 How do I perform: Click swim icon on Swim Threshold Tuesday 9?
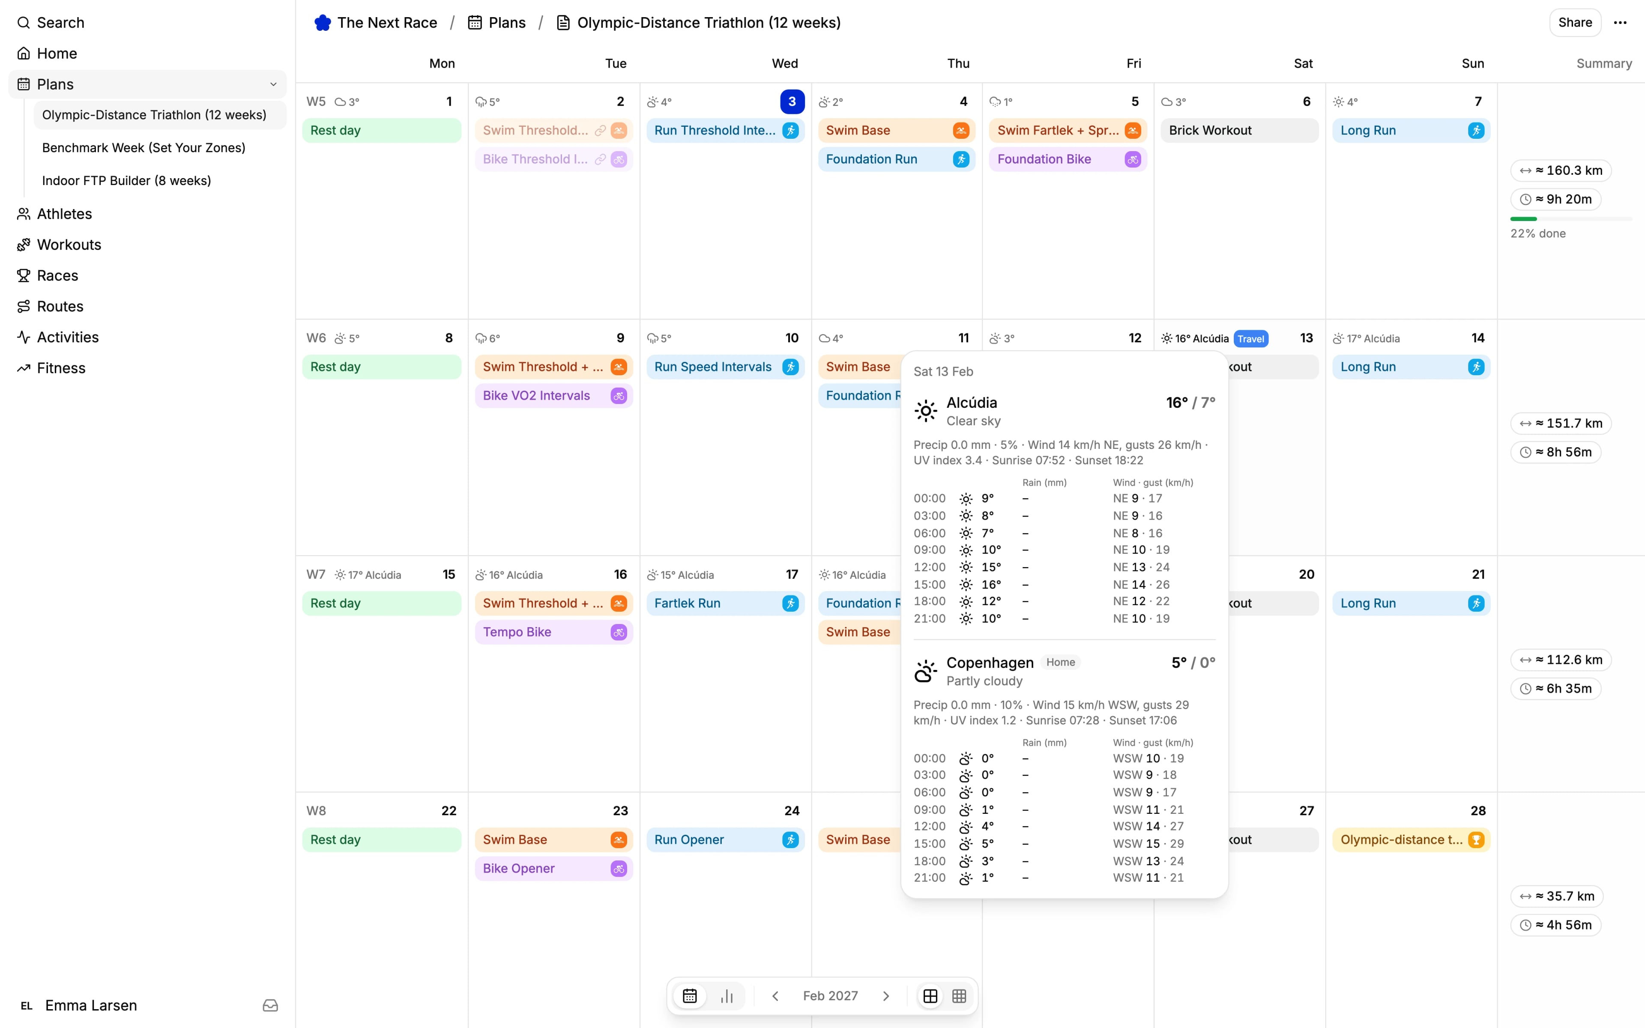[x=619, y=367]
